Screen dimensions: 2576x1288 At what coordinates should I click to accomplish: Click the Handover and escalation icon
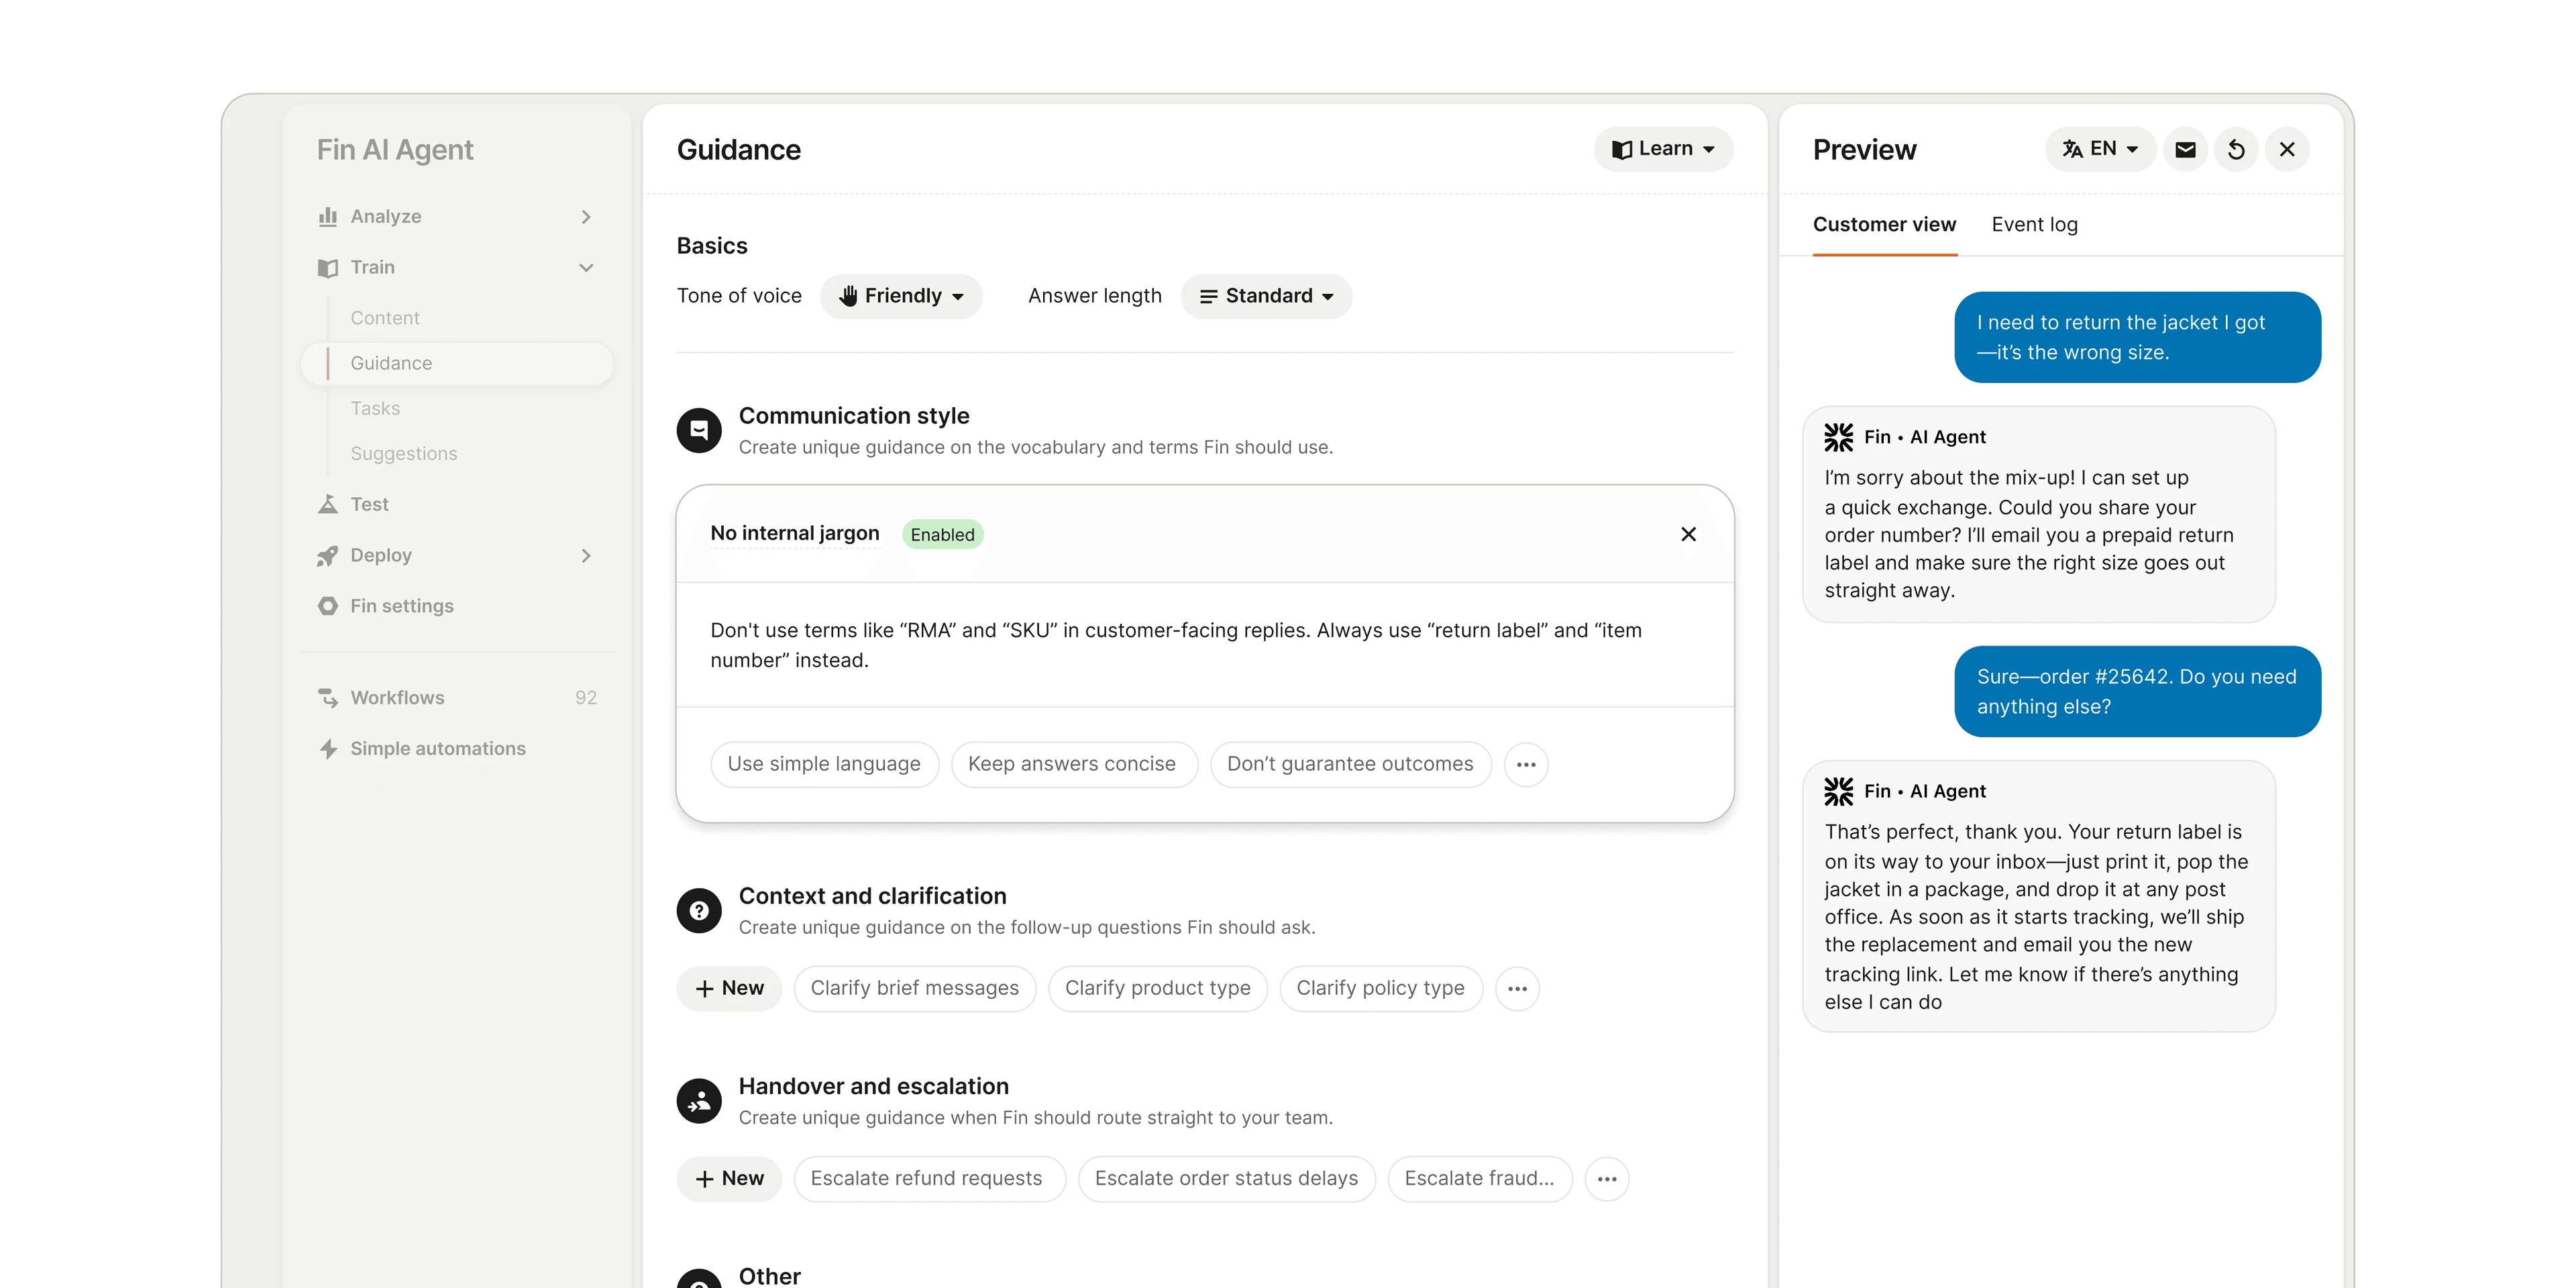699,1101
